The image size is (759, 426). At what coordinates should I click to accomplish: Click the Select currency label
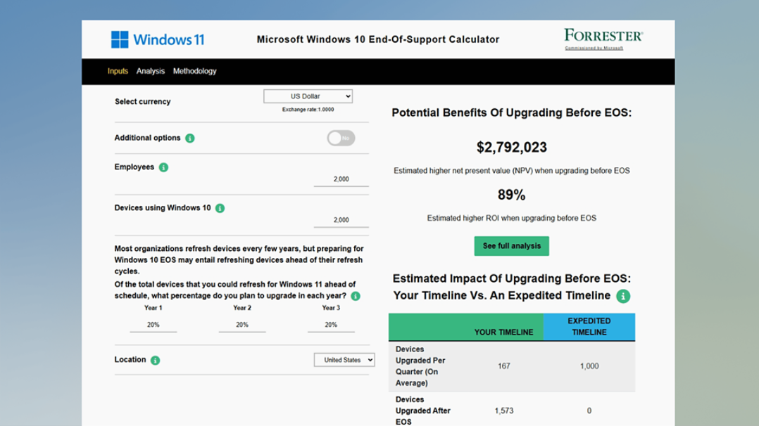[x=143, y=101]
